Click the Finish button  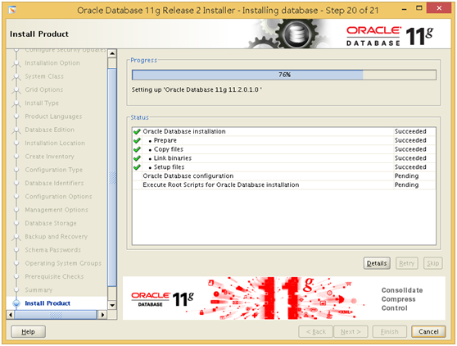pos(389,332)
